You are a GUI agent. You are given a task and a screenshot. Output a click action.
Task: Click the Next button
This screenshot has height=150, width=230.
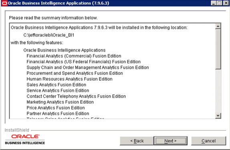170,141
